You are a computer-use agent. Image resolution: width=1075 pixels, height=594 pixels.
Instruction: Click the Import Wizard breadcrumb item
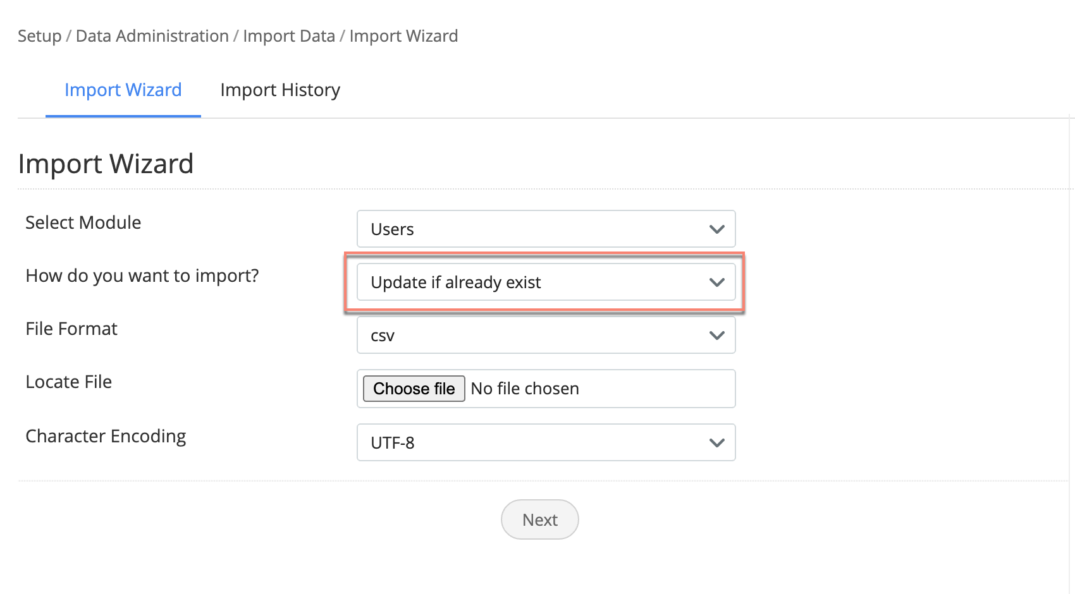(x=403, y=36)
